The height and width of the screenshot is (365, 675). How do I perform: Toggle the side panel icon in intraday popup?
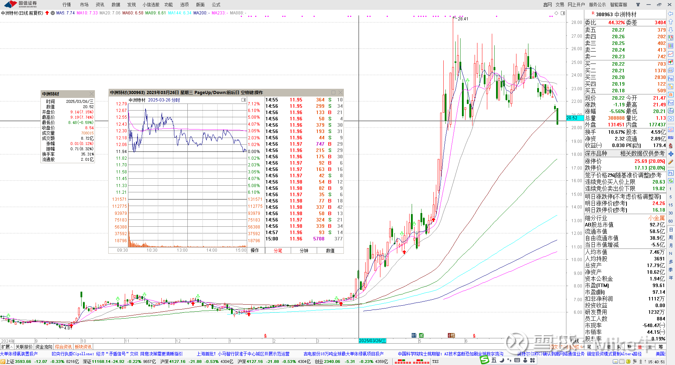[x=244, y=100]
